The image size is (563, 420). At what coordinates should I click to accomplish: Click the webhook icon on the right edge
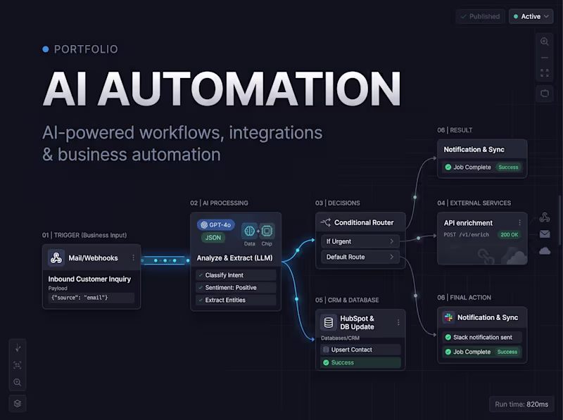coord(544,217)
